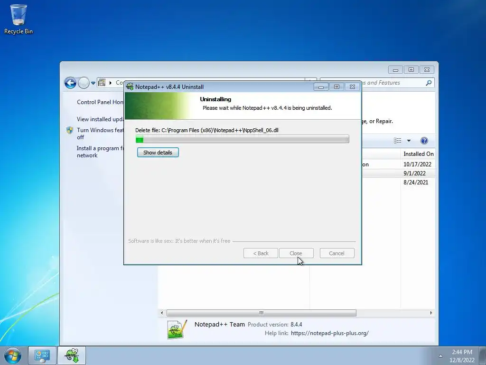Minimize the Control Panel window
The width and height of the screenshot is (486, 365).
(395, 69)
